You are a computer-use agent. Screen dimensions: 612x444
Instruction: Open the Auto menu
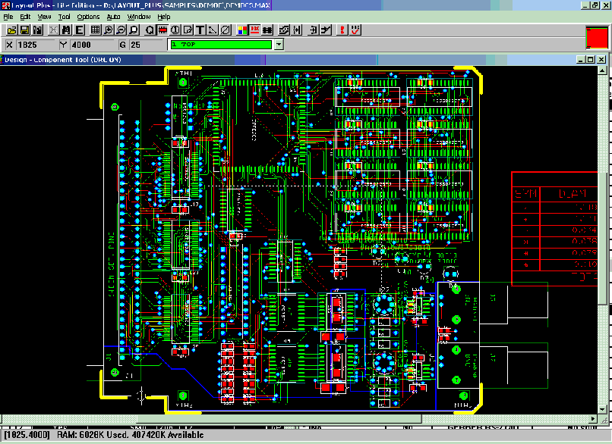(x=113, y=16)
